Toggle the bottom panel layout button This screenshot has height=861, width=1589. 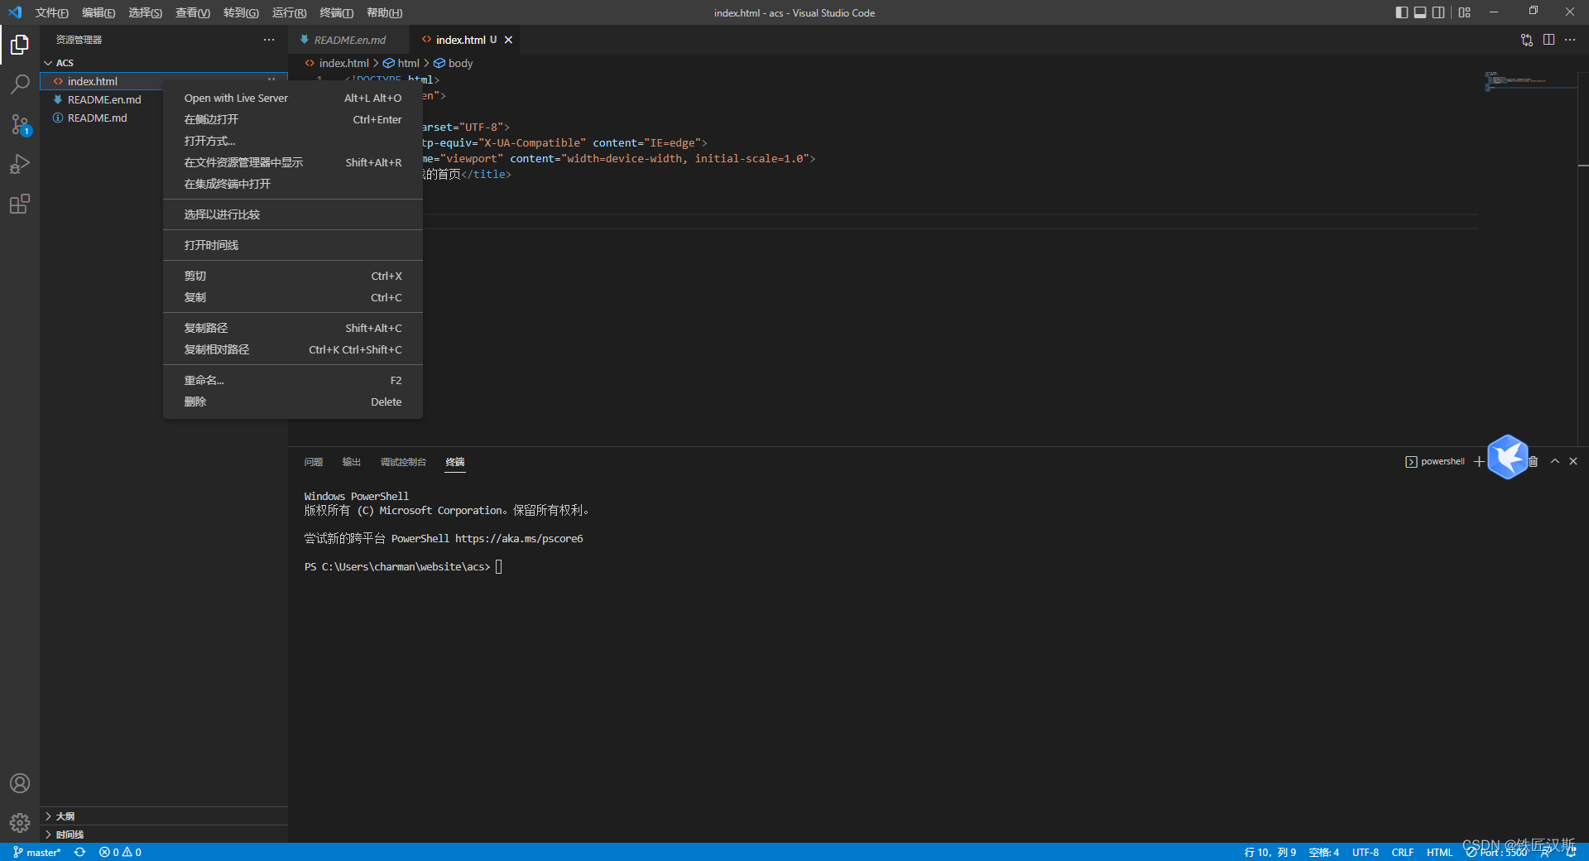[1420, 12]
